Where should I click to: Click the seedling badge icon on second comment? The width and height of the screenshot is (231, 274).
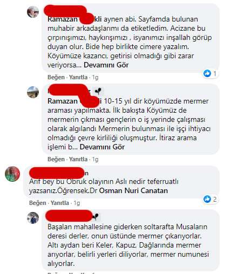pos(98,91)
